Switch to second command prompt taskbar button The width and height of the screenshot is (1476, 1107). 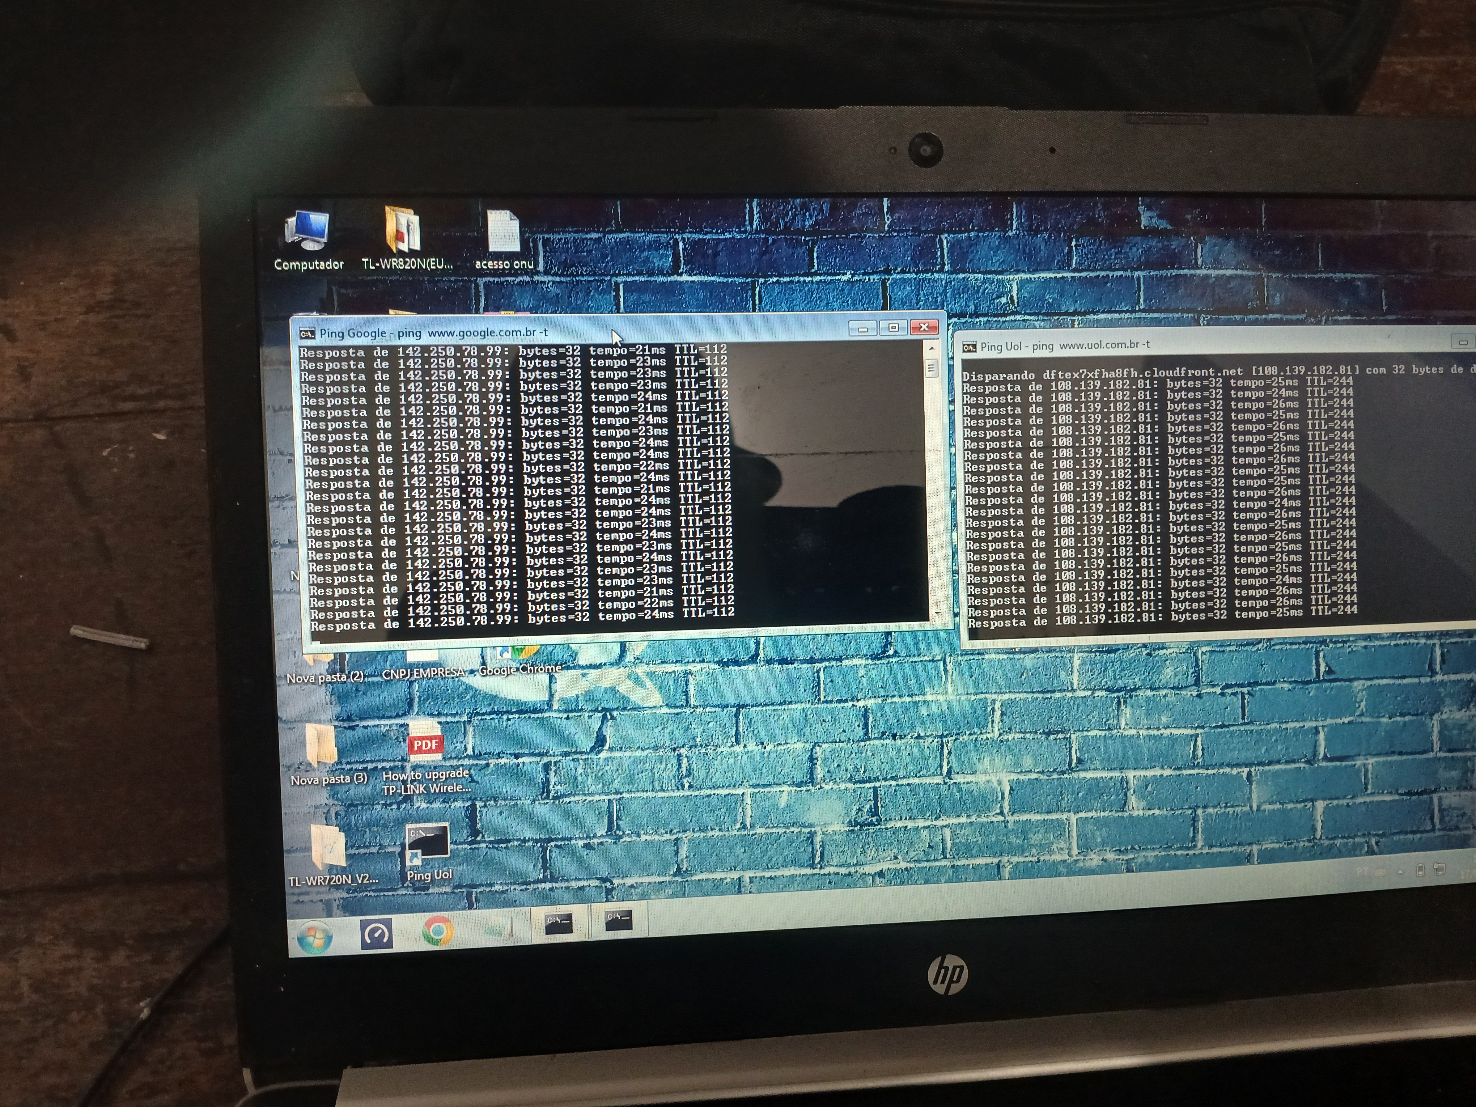[x=618, y=921]
